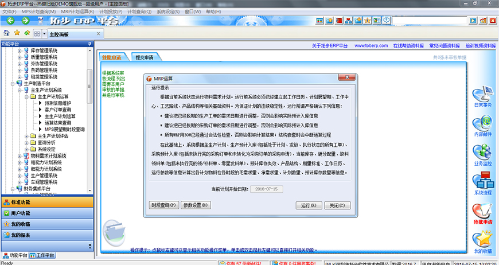Click the 运行(R) button in MRP dialog

click(308, 205)
